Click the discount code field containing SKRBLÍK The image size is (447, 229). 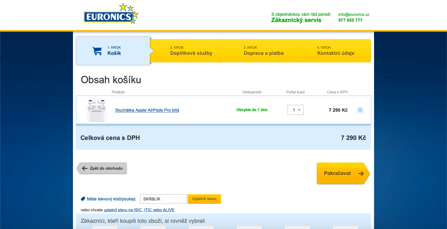163,199
